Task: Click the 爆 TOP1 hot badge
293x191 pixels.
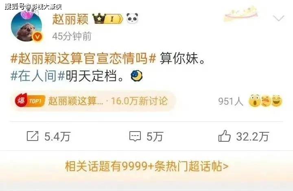Action: pos(30,101)
